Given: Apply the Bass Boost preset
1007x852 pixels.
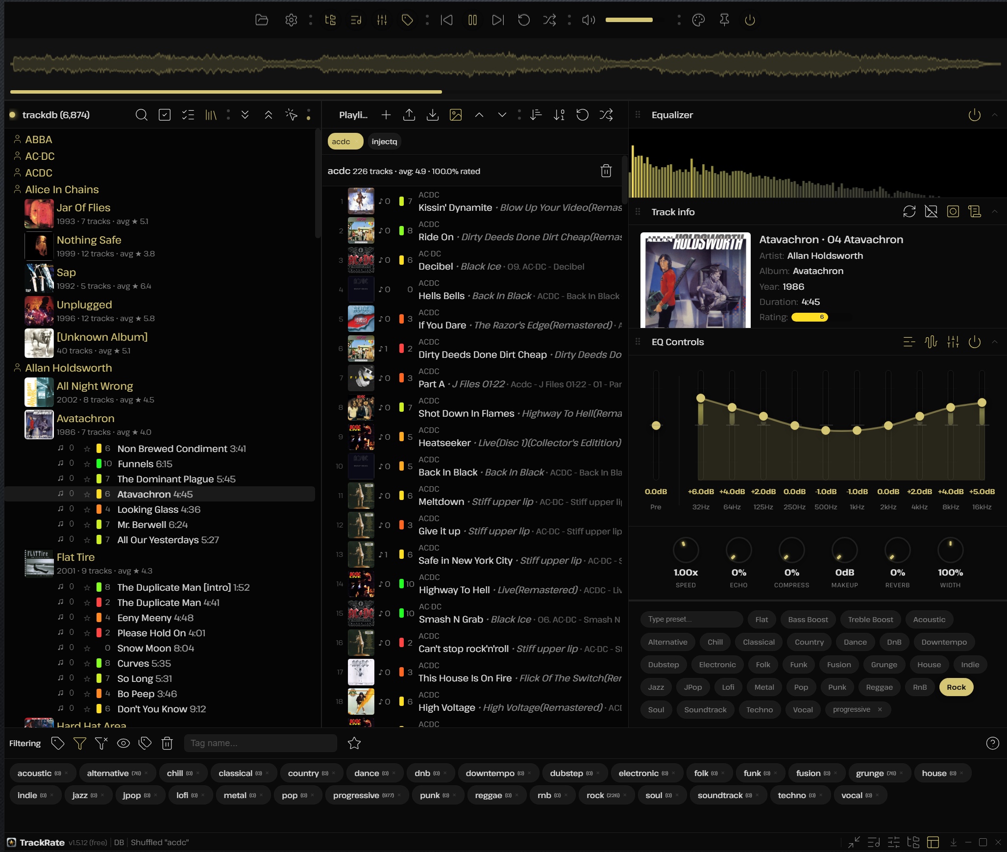Looking at the screenshot, I should (808, 619).
